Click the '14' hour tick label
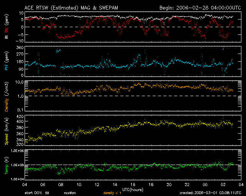 tap(115, 185)
